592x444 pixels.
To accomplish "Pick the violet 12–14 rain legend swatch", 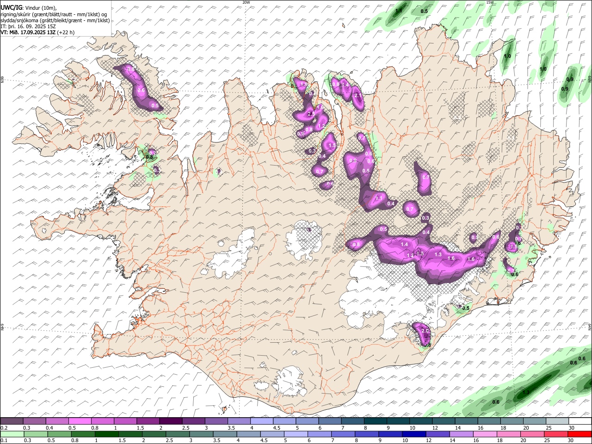I will [x=438, y=434].
